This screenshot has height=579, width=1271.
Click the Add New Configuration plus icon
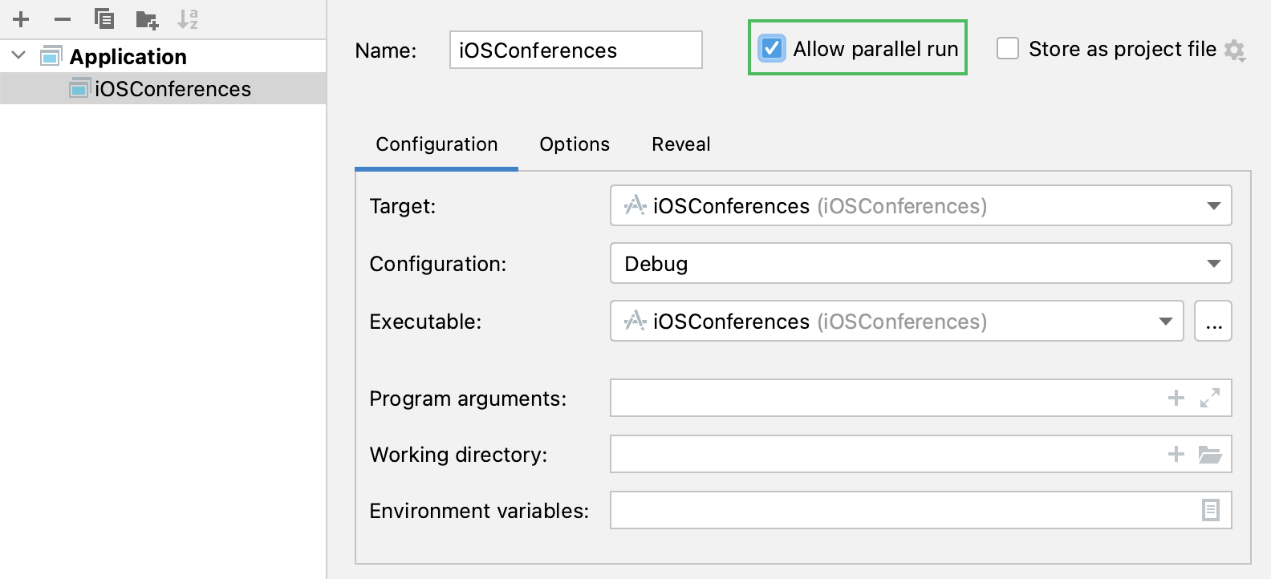pyautogui.click(x=21, y=19)
